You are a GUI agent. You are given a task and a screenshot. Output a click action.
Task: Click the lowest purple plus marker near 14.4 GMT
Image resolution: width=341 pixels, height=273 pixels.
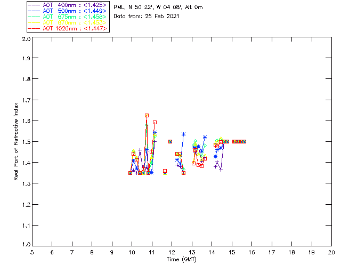(221, 170)
